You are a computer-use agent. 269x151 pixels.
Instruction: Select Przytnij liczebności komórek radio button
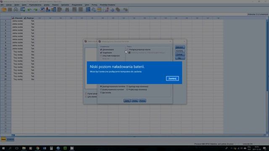coord(101,89)
